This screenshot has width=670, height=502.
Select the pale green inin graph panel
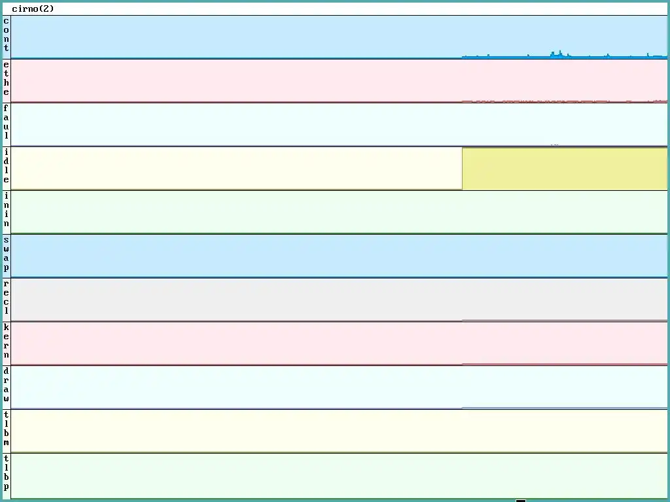click(x=339, y=212)
